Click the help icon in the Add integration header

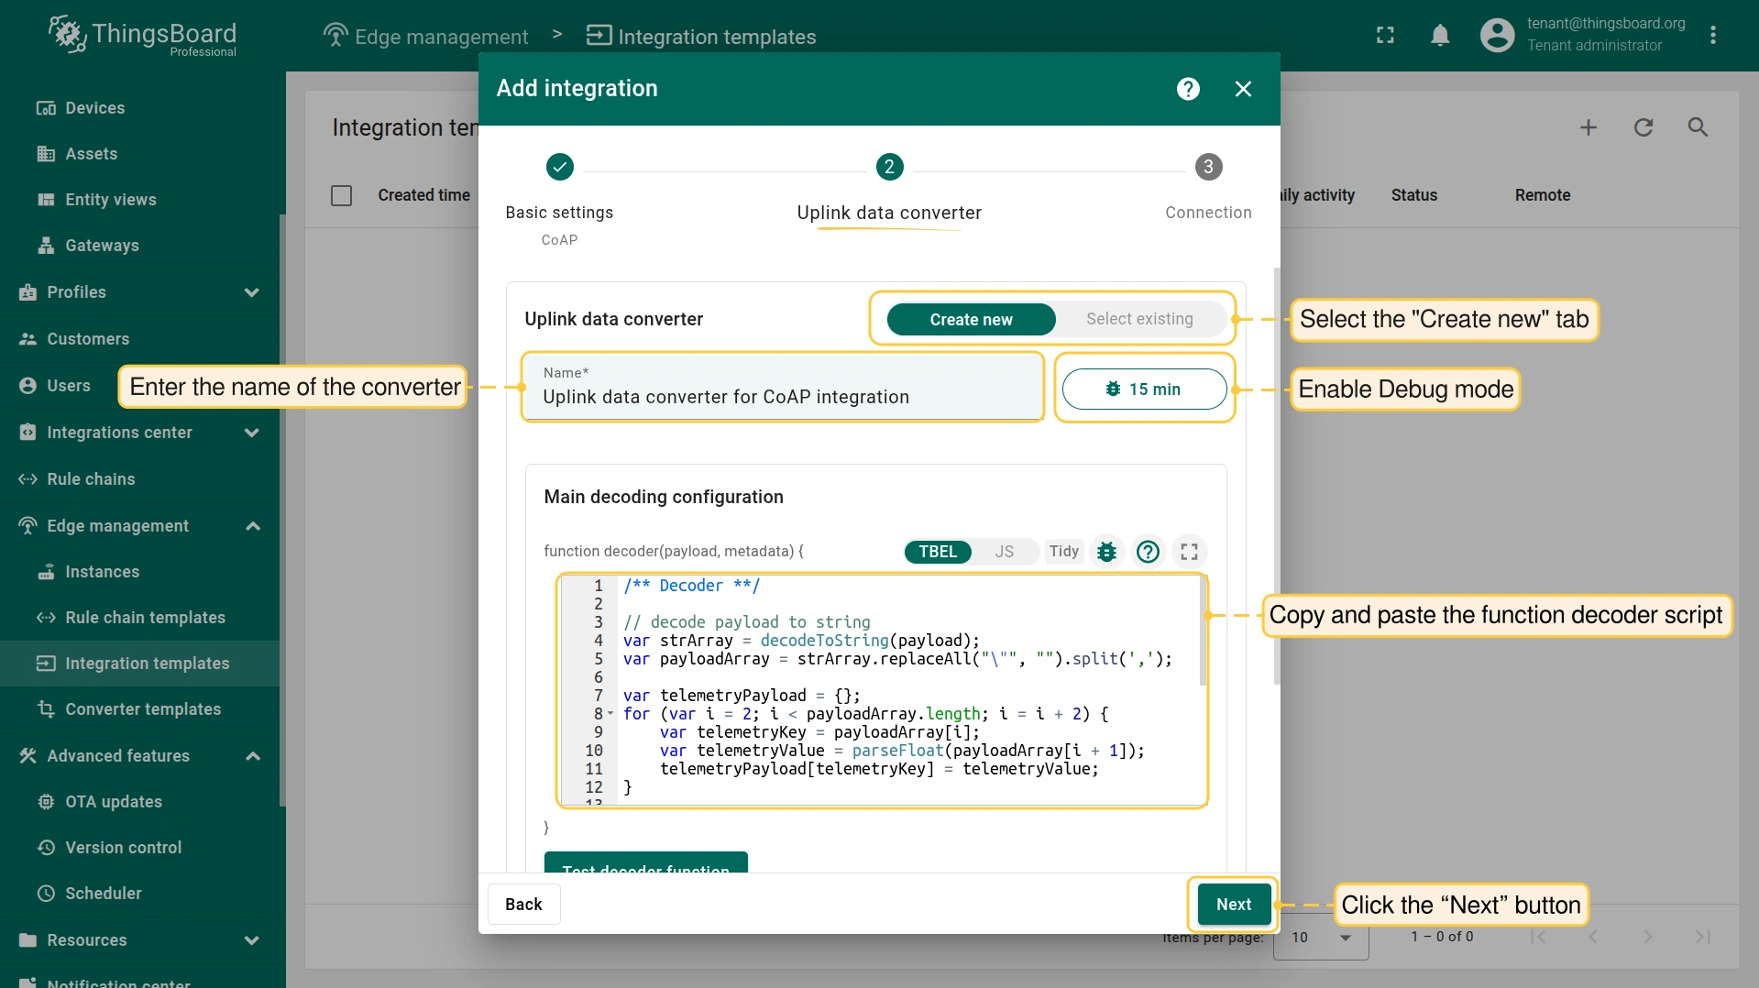pos(1188,89)
